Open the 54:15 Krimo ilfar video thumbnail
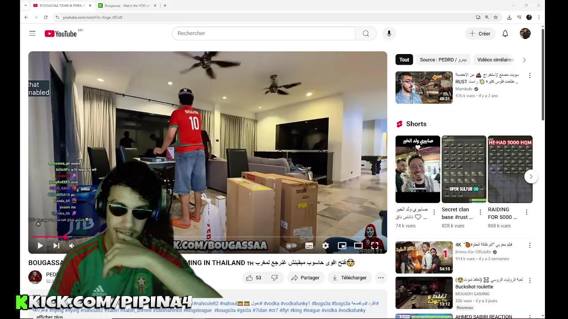The image size is (568, 319). point(424,257)
